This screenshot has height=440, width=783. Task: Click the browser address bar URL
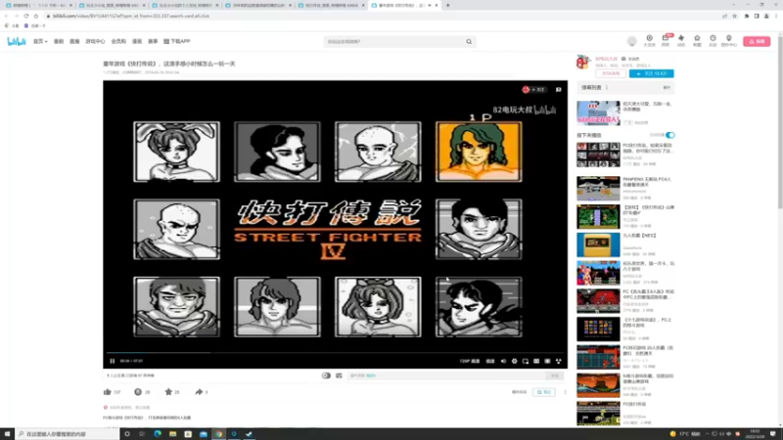[x=131, y=16]
